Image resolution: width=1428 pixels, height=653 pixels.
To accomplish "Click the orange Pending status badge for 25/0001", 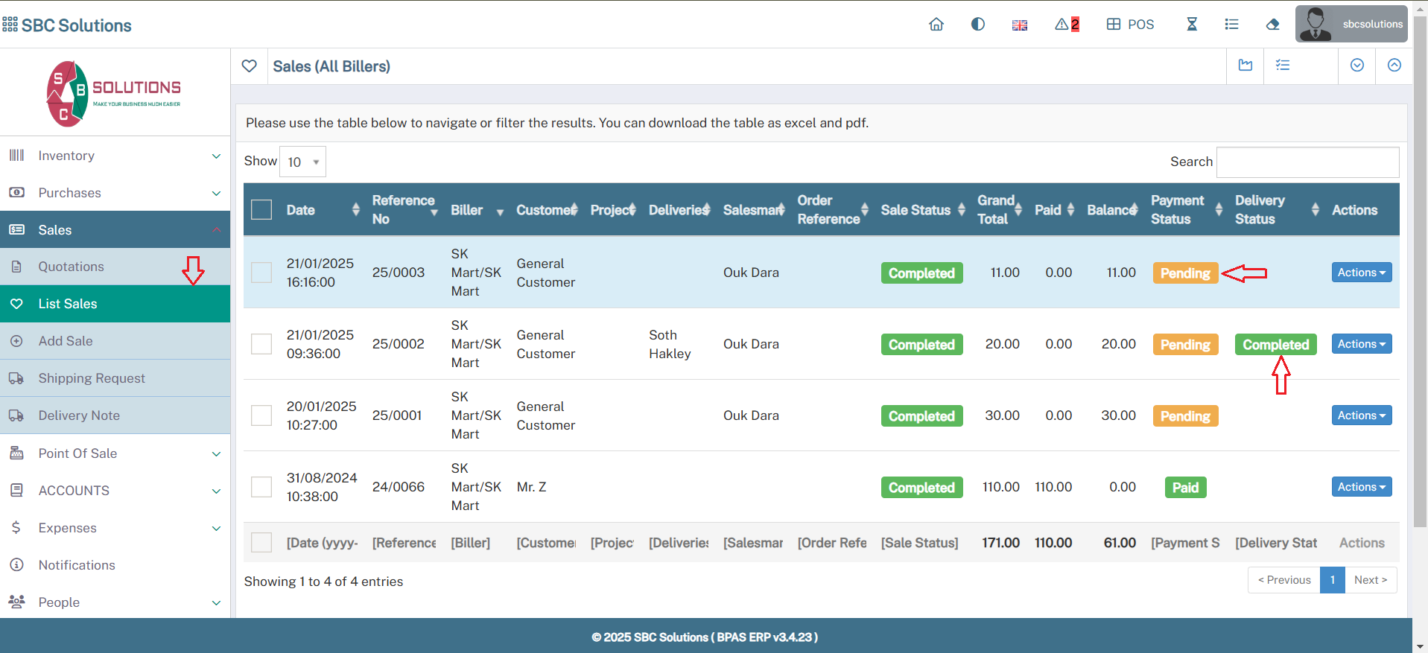I will (1184, 416).
